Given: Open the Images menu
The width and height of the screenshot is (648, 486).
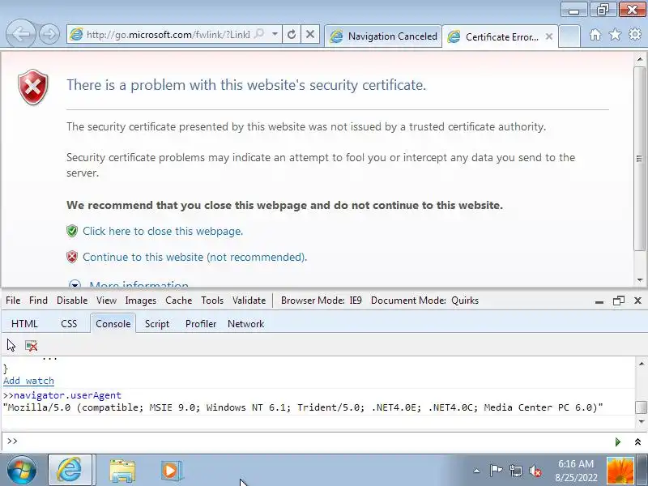Looking at the screenshot, I should pos(140,301).
